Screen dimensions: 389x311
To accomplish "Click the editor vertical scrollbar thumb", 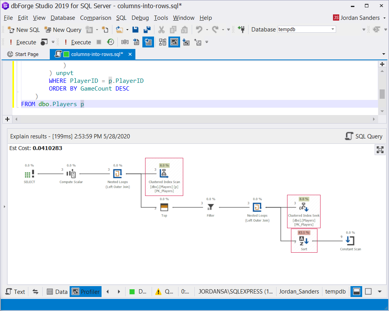I will coord(382,94).
